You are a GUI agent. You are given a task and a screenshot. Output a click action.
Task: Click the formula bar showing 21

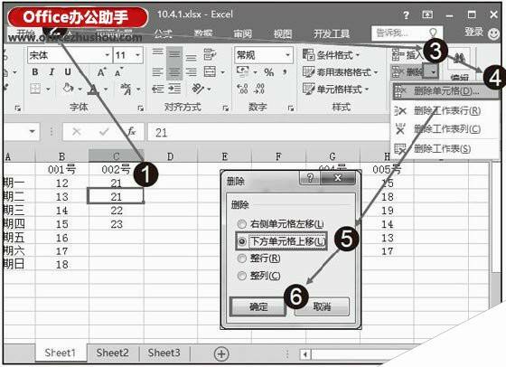click(x=267, y=132)
